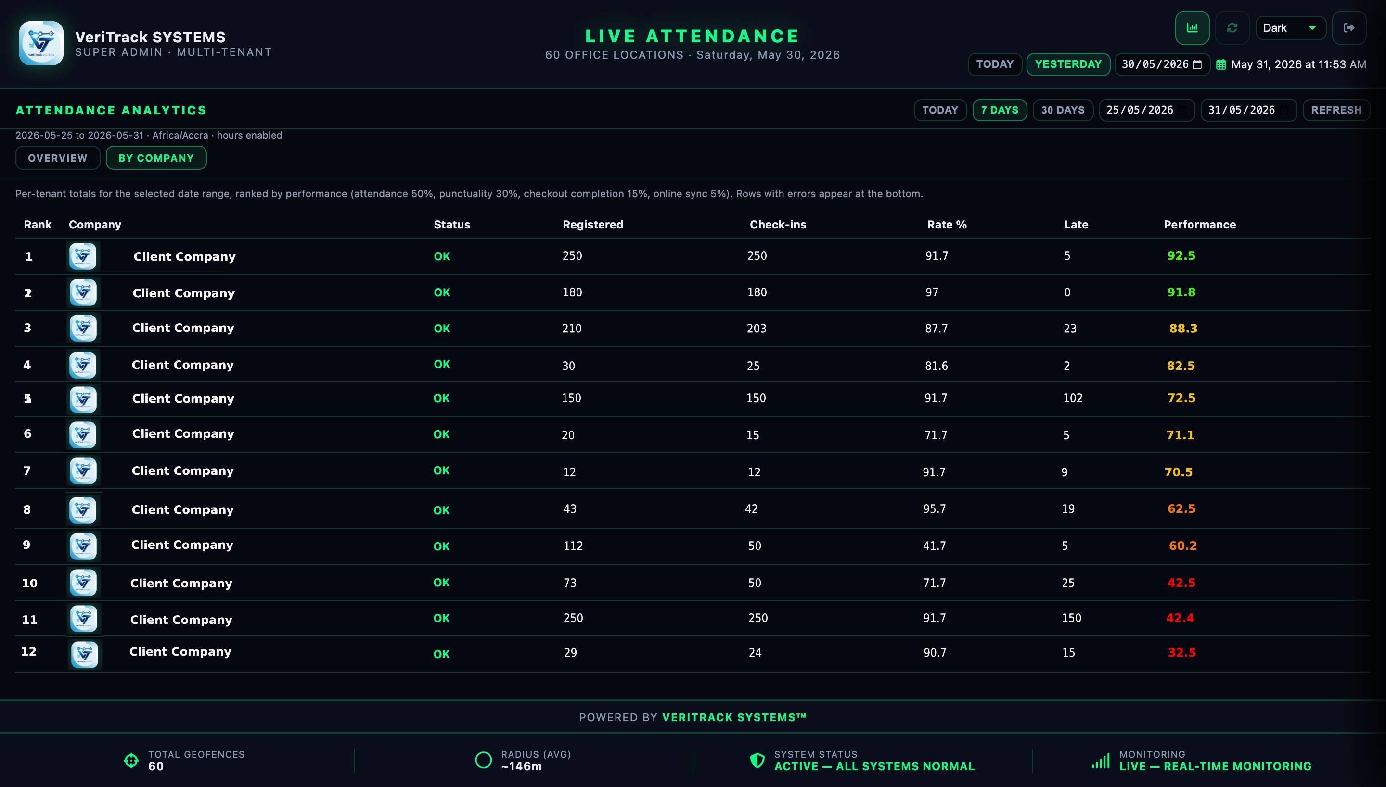Click the Company column header
The image size is (1386, 787).
pos(95,225)
